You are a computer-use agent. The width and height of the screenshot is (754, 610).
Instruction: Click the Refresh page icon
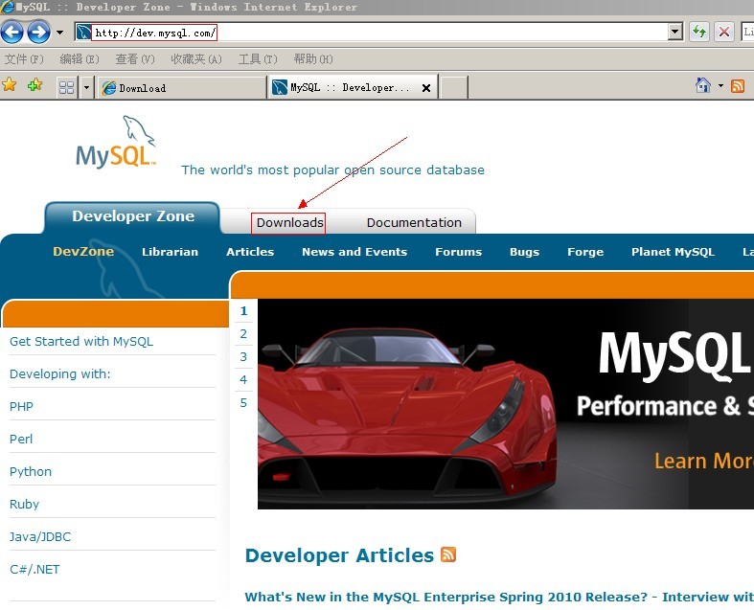click(x=699, y=33)
